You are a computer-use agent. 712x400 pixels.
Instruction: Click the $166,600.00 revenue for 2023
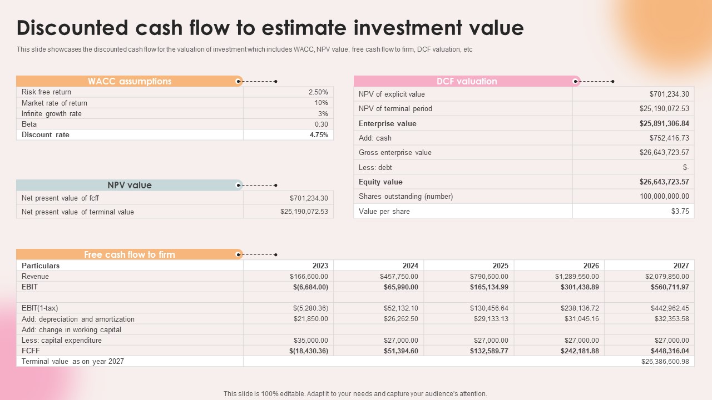pyautogui.click(x=309, y=276)
